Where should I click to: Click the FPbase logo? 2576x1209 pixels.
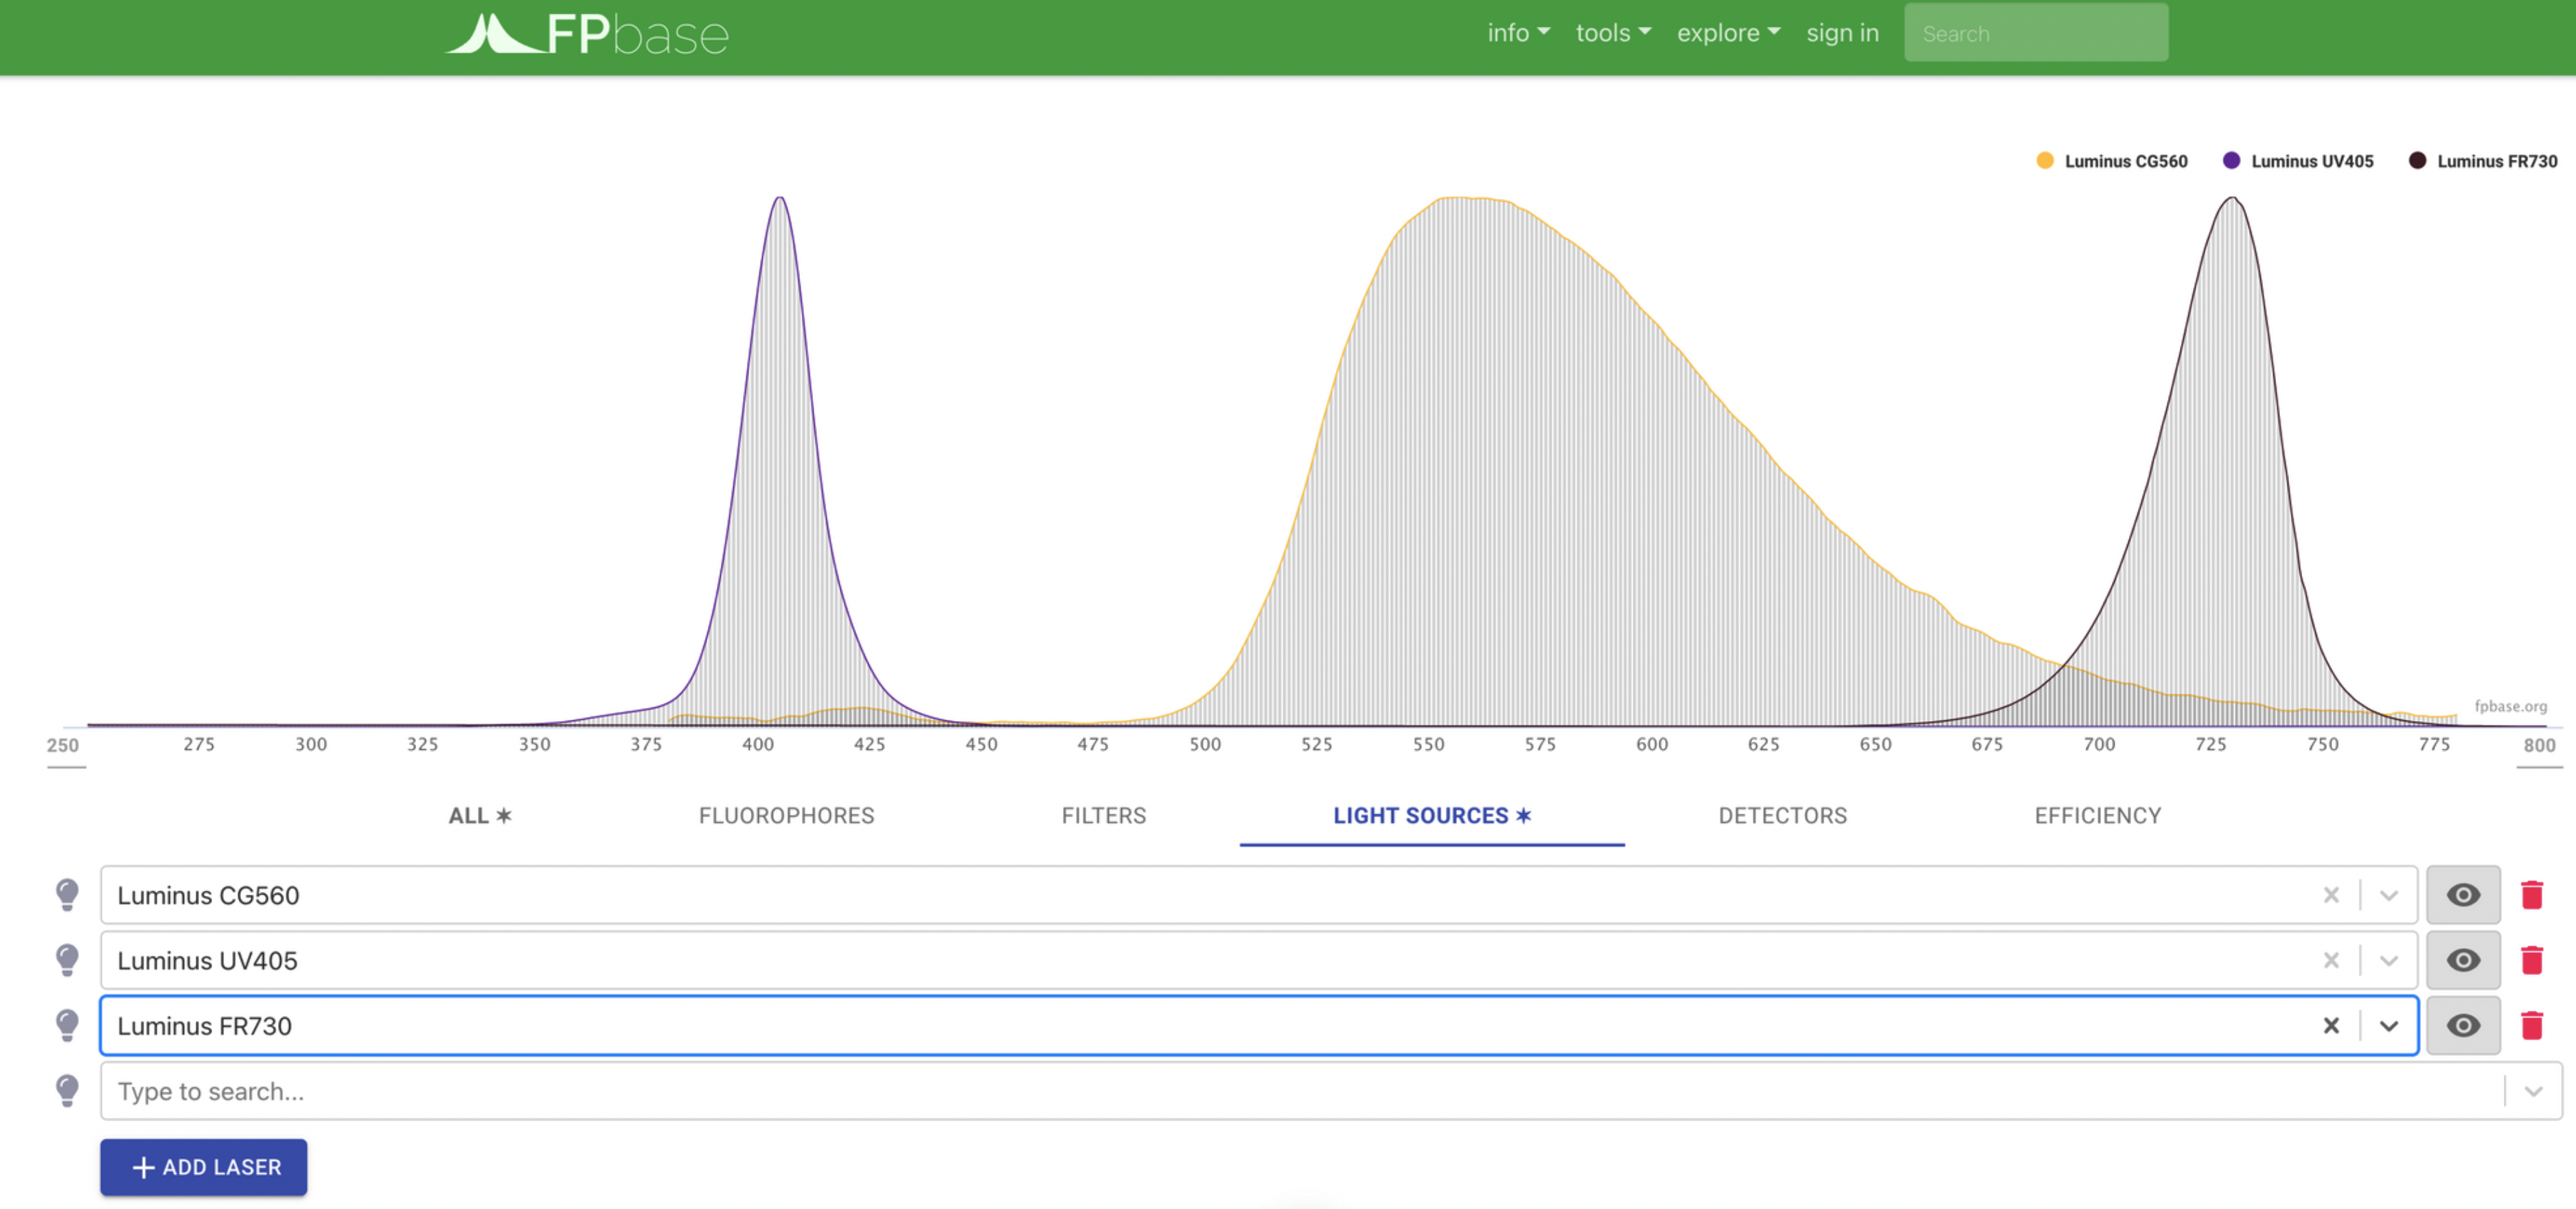pyautogui.click(x=587, y=34)
